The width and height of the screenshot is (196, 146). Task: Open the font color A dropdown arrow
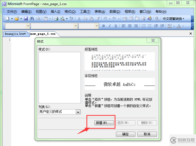pyautogui.click(x=183, y=26)
